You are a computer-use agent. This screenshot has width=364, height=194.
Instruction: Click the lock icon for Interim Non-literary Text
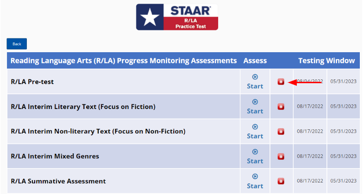(281, 132)
